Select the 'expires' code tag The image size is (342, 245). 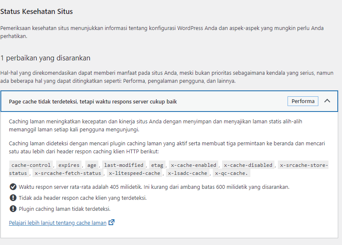pos(69,165)
